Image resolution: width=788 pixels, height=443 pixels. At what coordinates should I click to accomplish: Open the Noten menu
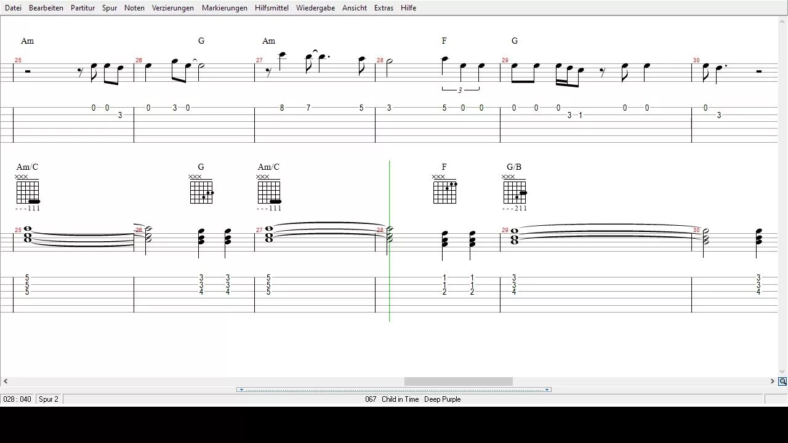[134, 8]
